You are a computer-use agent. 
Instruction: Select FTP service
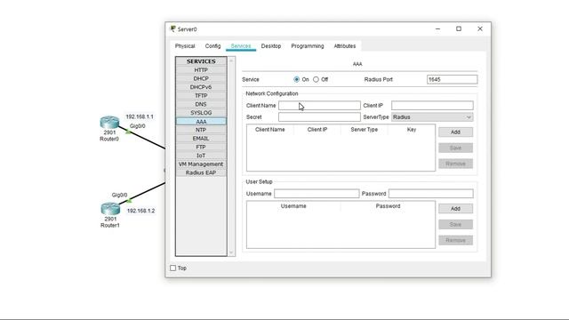pyautogui.click(x=201, y=147)
